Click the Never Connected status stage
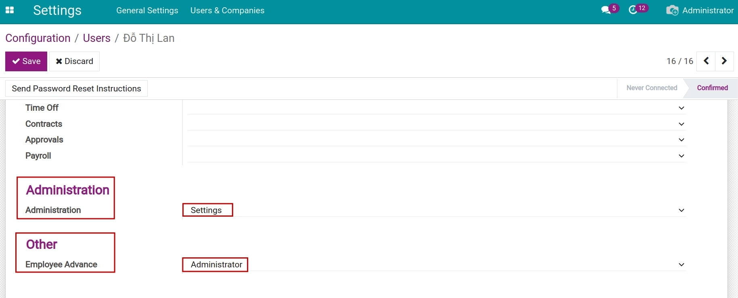This screenshot has width=738, height=298. [651, 88]
